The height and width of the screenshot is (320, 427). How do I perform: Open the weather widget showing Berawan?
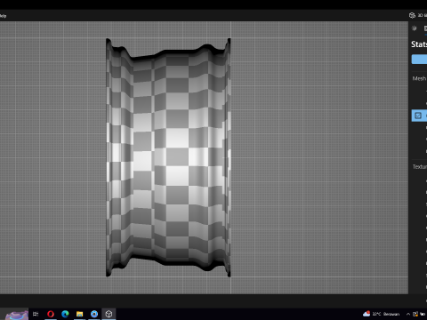click(382, 314)
